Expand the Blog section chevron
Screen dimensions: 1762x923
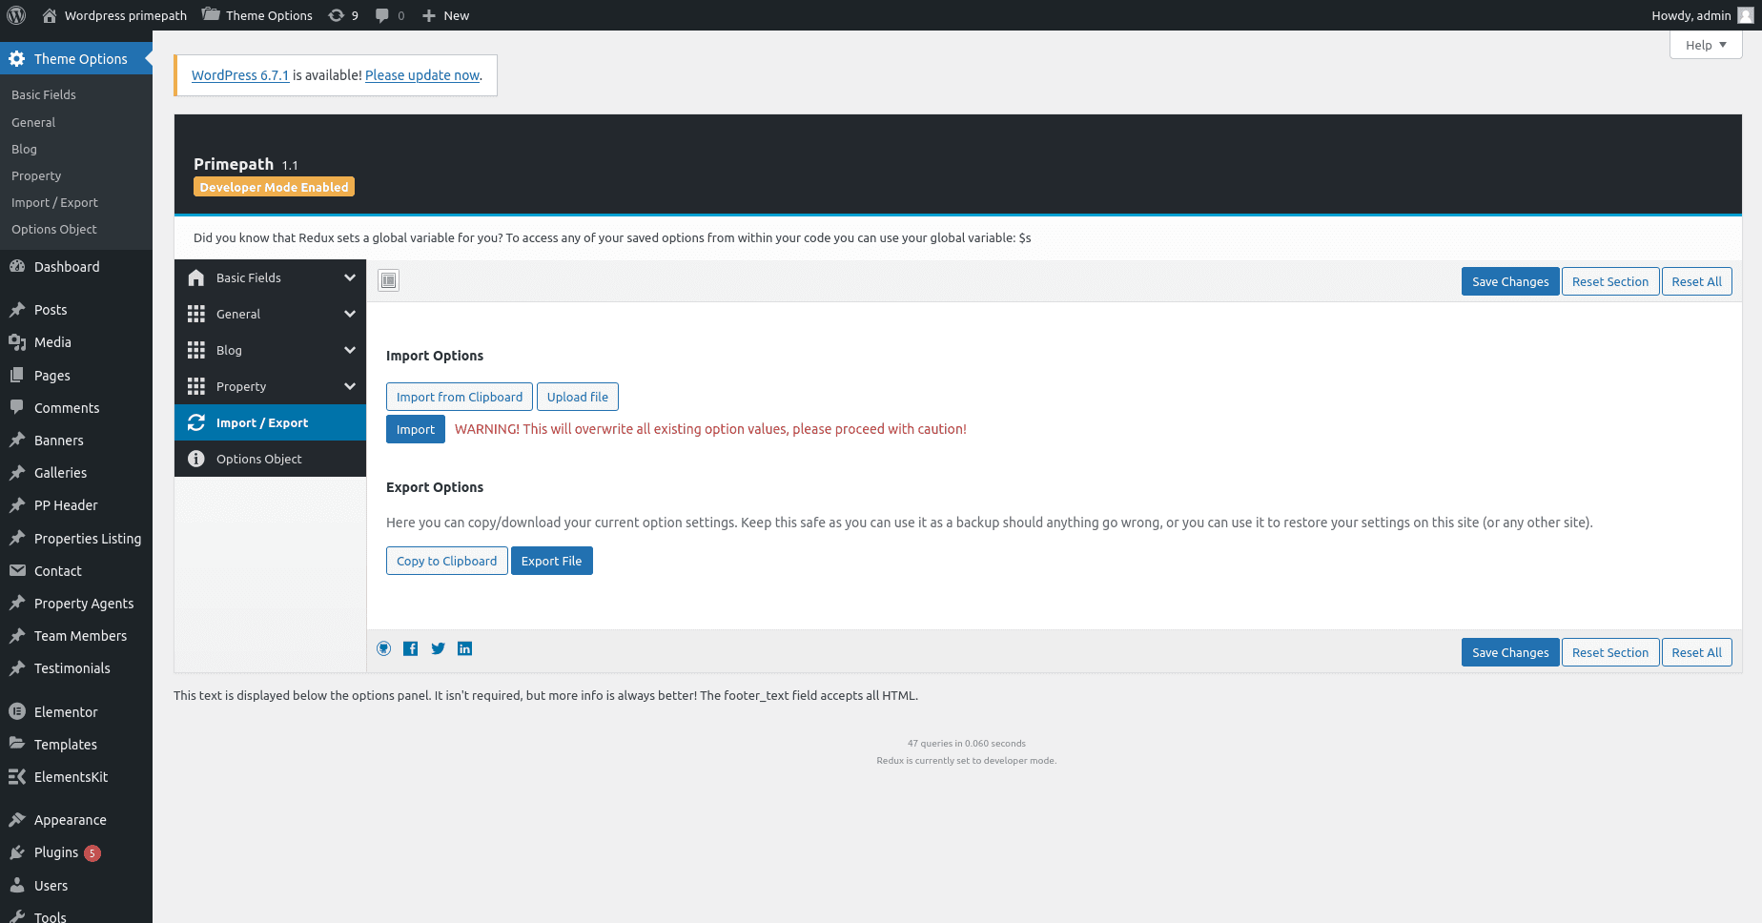pyautogui.click(x=350, y=350)
